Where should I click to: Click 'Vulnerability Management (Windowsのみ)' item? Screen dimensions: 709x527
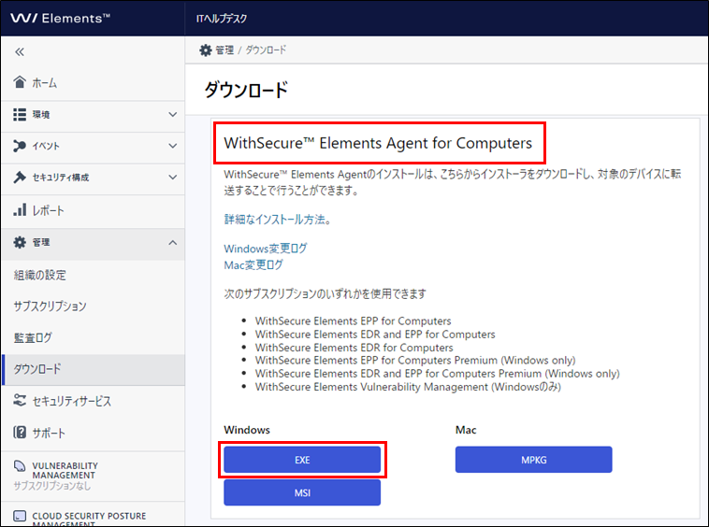click(x=408, y=387)
